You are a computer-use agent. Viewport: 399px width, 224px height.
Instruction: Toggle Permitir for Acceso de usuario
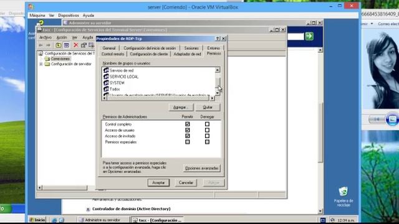coord(188,130)
